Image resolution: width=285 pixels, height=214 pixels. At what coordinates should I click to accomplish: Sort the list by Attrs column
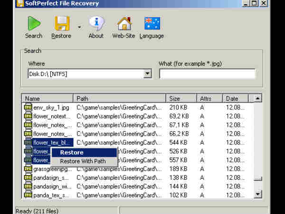210,98
